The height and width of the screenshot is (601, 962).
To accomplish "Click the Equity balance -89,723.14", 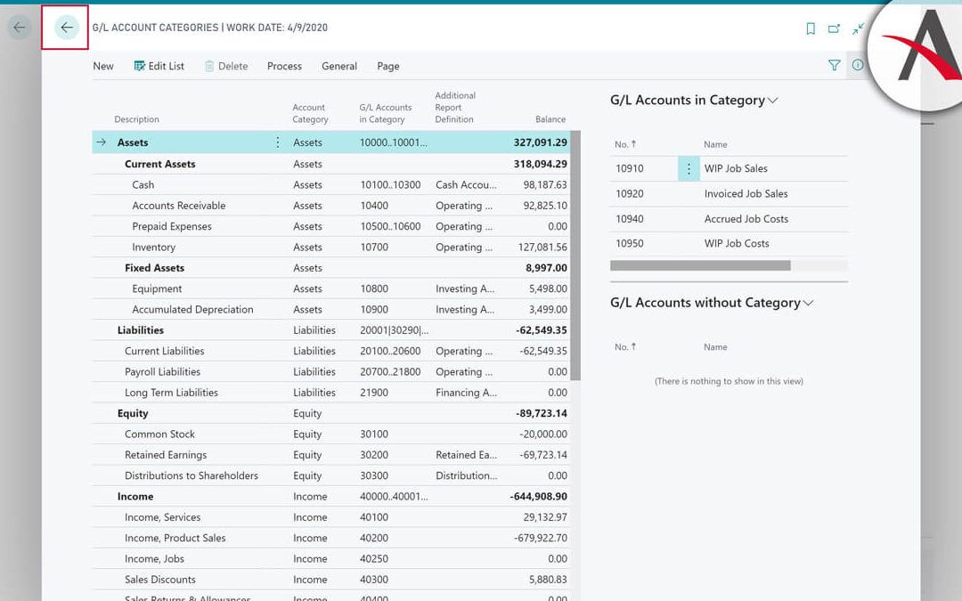I will pos(542,413).
